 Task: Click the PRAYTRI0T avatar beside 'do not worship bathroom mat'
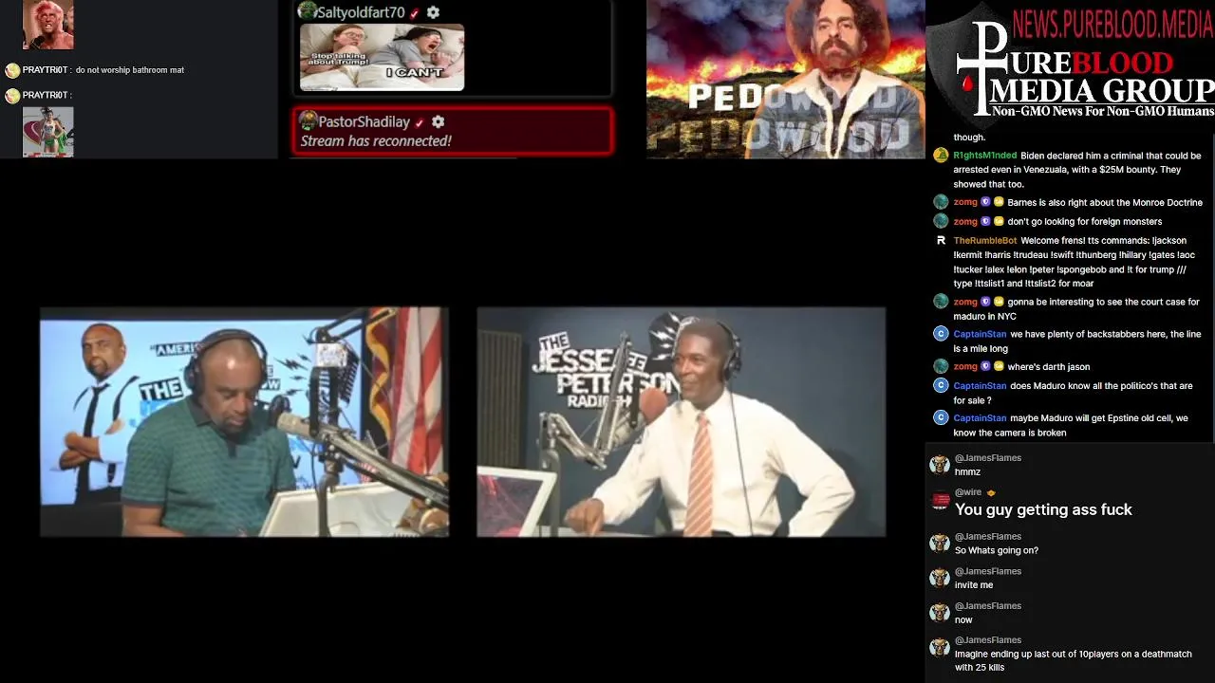coord(12,70)
